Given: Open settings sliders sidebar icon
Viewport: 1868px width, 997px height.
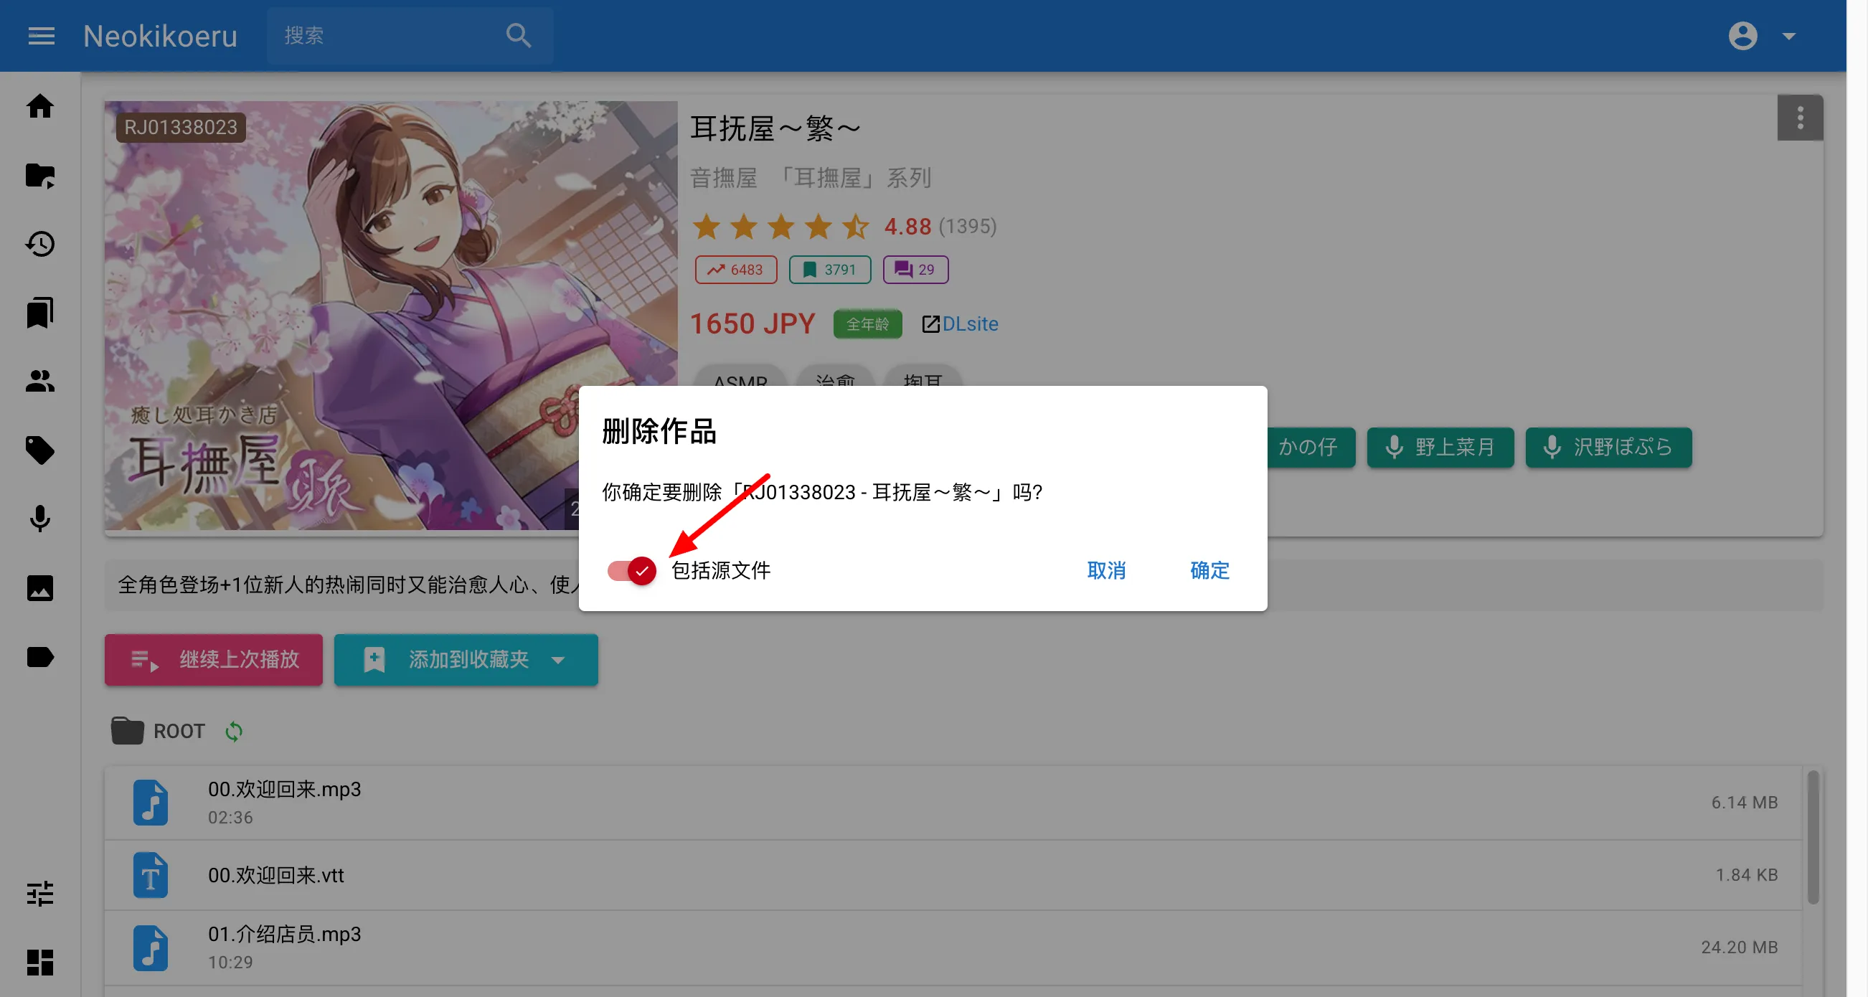Looking at the screenshot, I should [40, 893].
